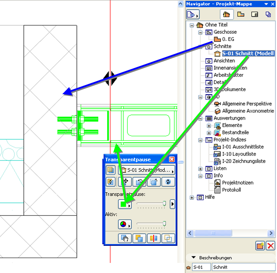Click the move reference icon

[x=125, y=182]
